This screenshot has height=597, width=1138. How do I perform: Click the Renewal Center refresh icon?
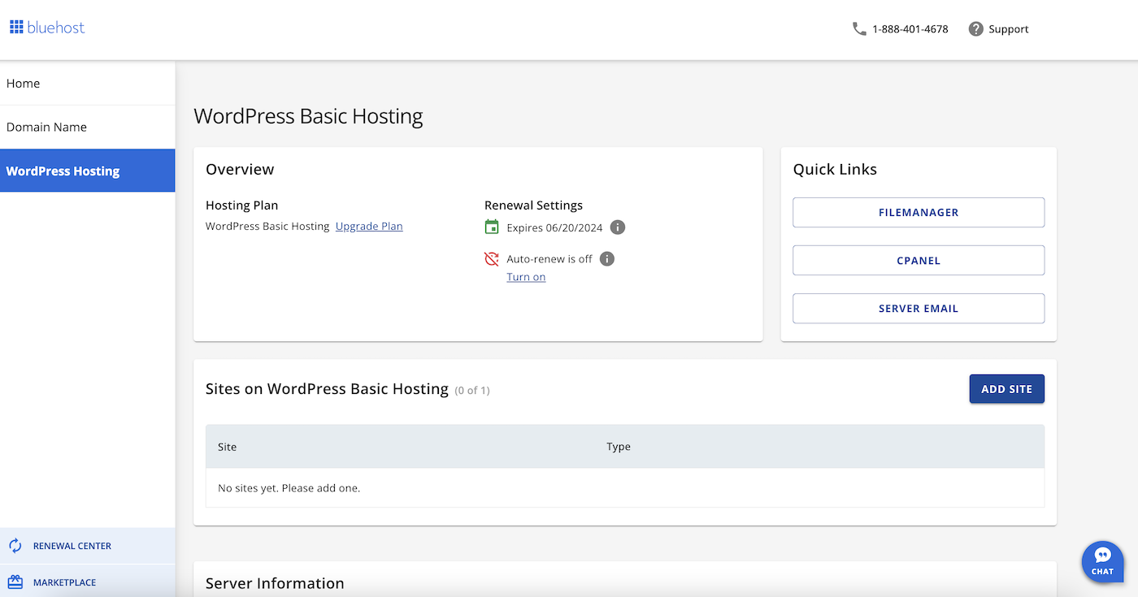point(15,546)
